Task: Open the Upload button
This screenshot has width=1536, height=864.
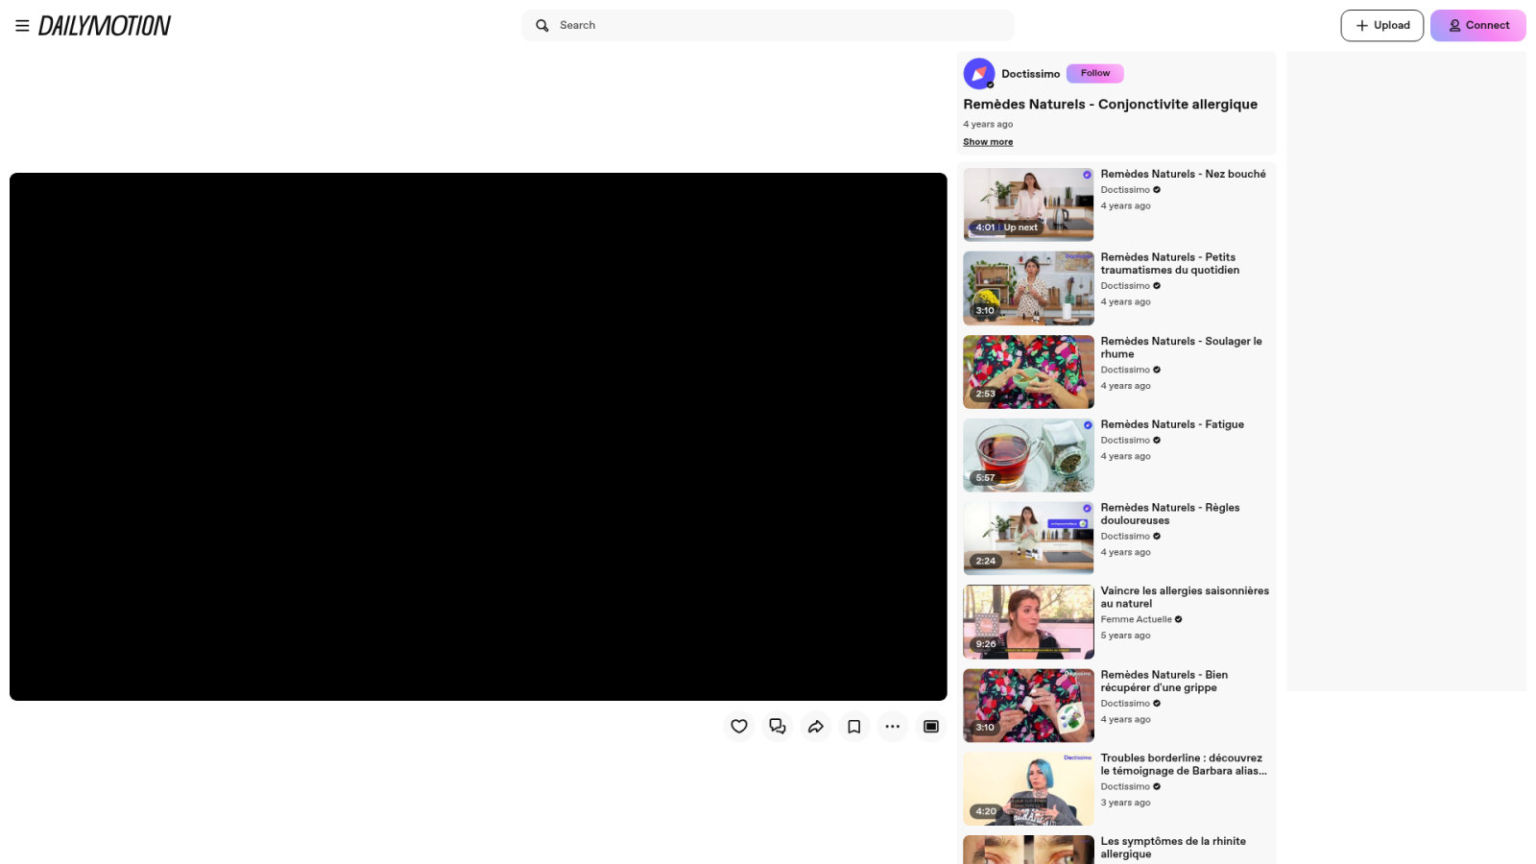Action: pyautogui.click(x=1382, y=26)
